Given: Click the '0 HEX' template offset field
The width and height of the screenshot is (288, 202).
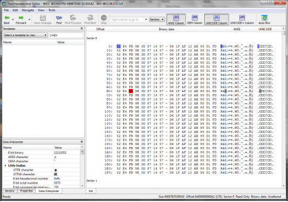Looking at the screenshot, I should 66,35.
